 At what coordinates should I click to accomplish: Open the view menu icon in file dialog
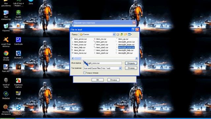coord(130,34)
